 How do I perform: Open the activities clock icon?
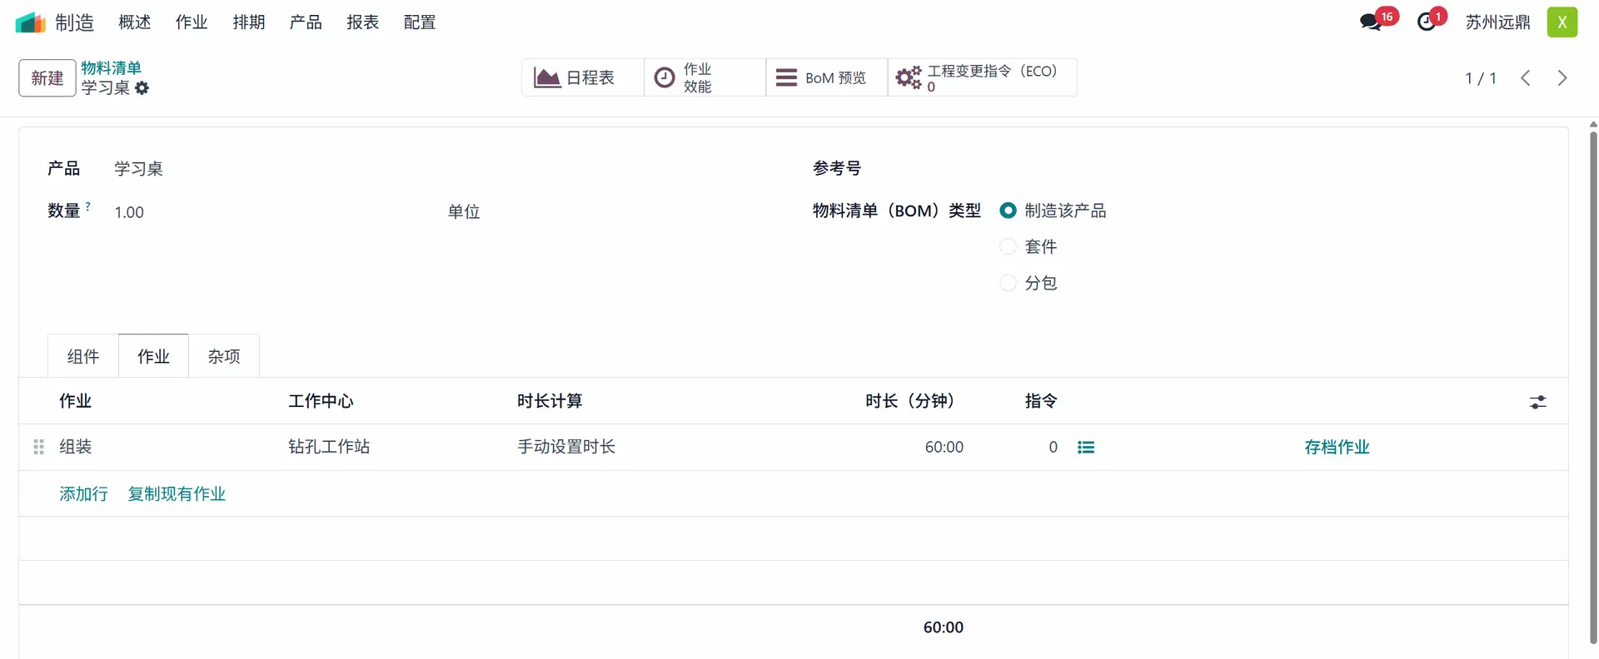[1427, 22]
